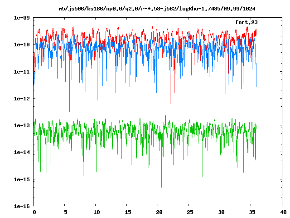Click the 1e-09 y-axis label

(22, 18)
